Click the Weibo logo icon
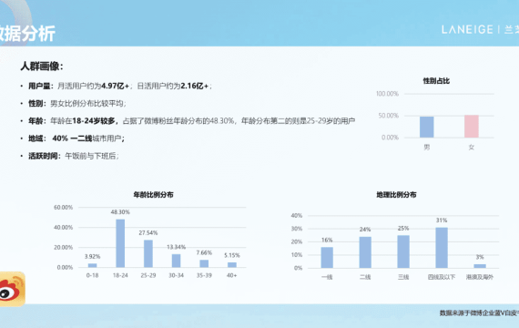 point(12,289)
